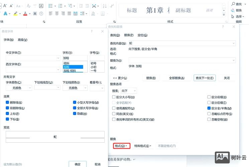Click the character border icon
The width and height of the screenshot is (249, 167).
[41, 6]
